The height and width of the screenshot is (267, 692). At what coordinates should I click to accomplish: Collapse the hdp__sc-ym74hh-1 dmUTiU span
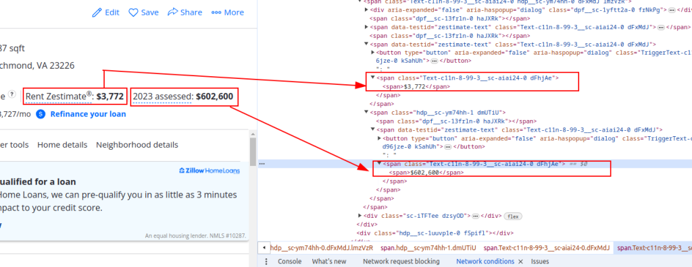[366, 113]
